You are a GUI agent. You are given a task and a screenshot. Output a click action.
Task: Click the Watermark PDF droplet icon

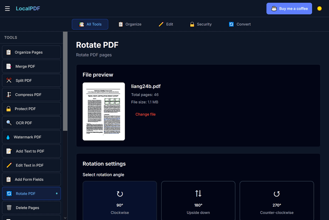tap(8, 137)
